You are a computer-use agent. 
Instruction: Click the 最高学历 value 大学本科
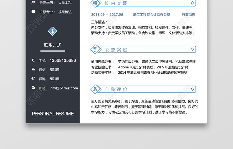(65, 3)
